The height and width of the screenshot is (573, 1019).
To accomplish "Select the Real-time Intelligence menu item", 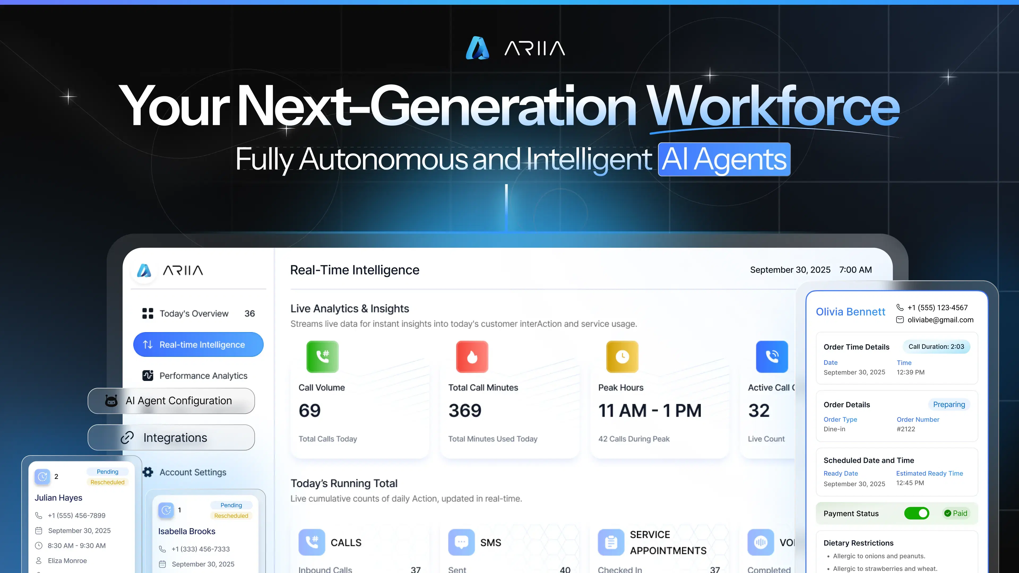I will coord(198,344).
